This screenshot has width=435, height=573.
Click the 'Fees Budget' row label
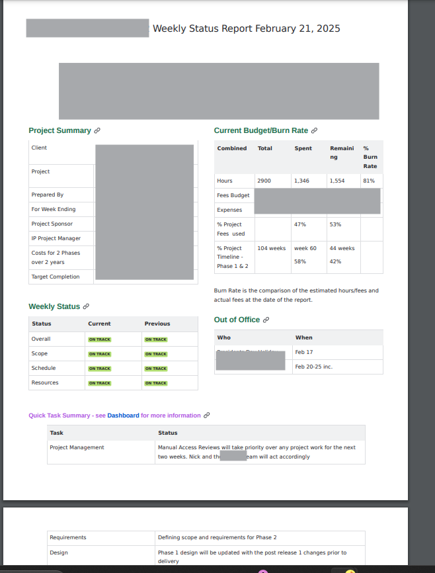233,195
